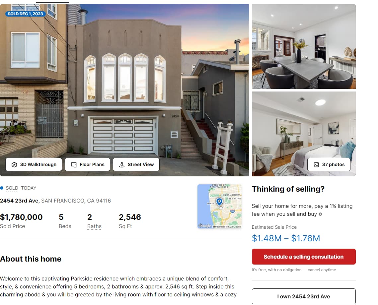Click I own 2454 23rd Ave button
The image size is (378, 305).
click(304, 296)
